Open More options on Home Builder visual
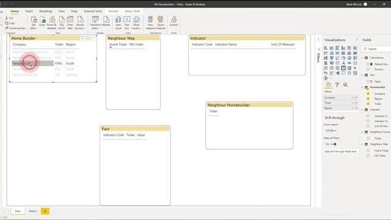Screen dimensions: 391x220 tap(94, 38)
